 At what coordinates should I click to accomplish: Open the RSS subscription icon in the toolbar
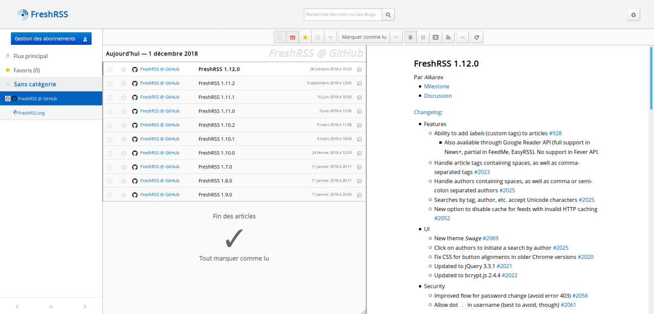[x=448, y=37]
